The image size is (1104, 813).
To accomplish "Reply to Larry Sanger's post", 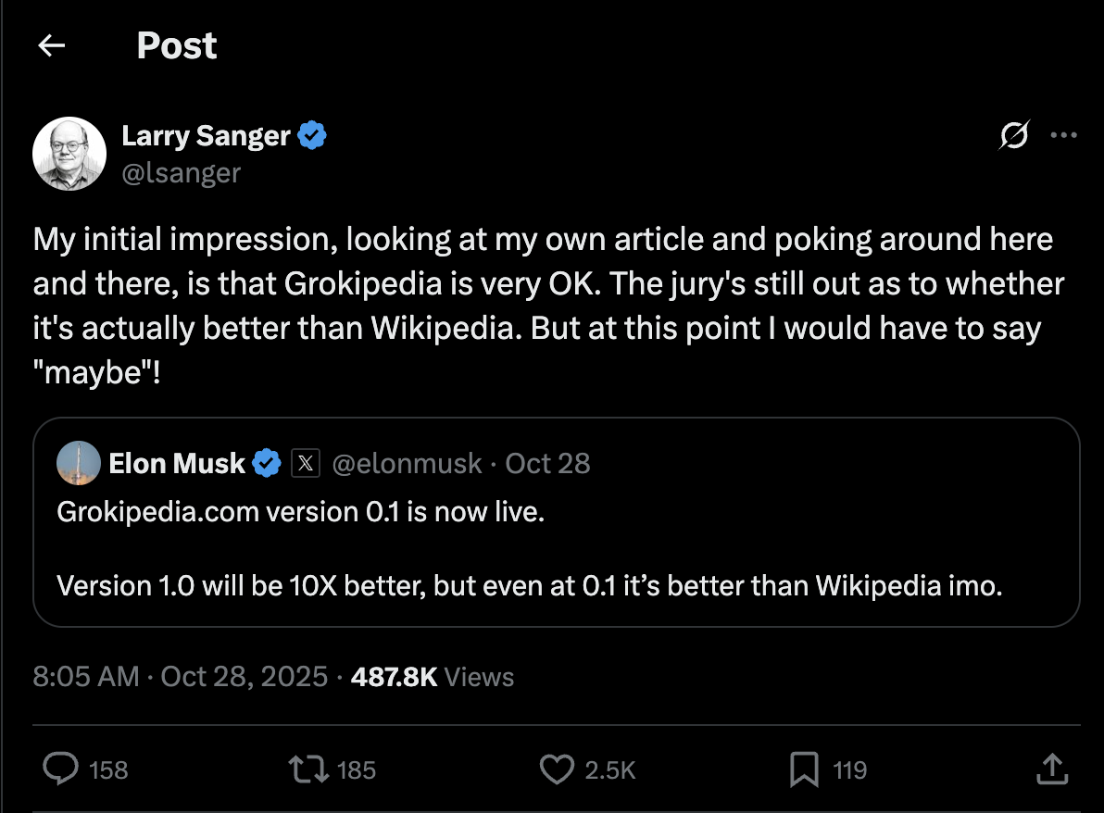I will [x=59, y=769].
